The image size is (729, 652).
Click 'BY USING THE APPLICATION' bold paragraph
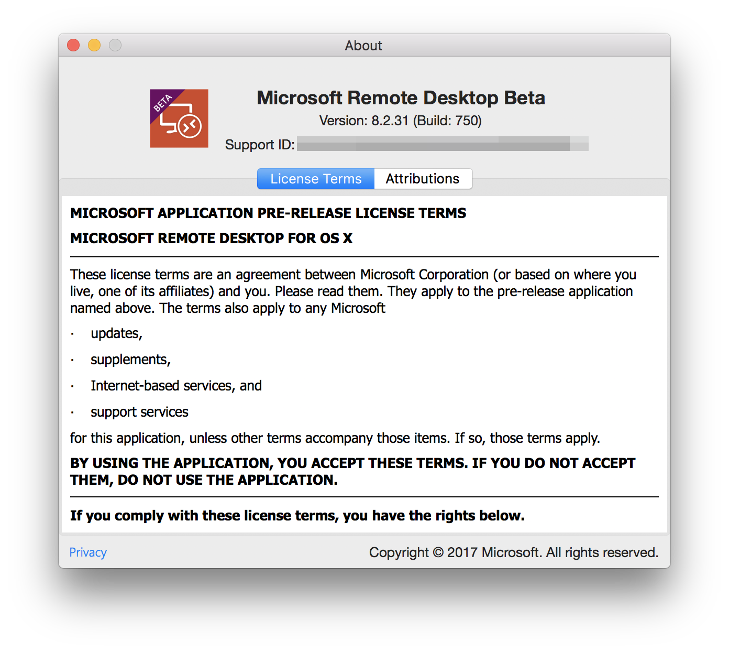point(353,472)
